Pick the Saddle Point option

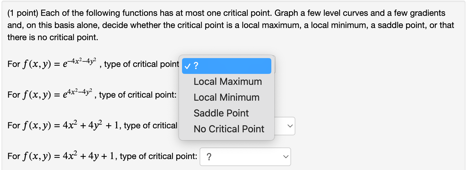click(221, 113)
